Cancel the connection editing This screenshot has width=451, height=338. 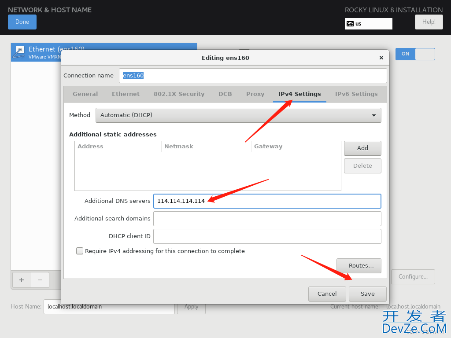327,294
